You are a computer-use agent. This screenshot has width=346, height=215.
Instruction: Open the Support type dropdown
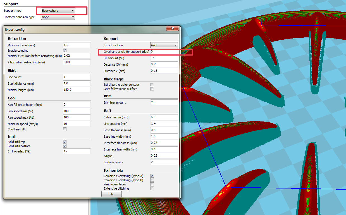click(x=58, y=11)
